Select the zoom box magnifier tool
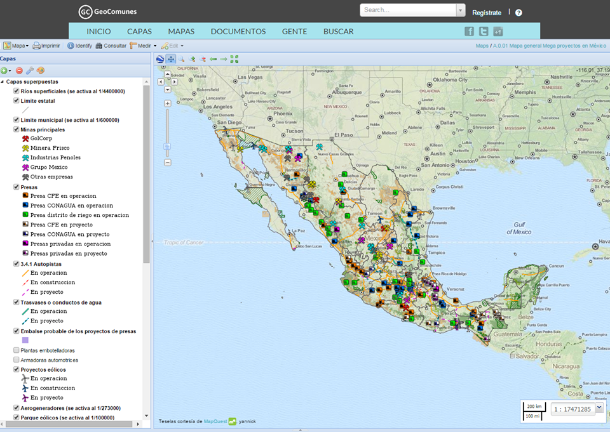610x434 pixels. click(x=181, y=59)
